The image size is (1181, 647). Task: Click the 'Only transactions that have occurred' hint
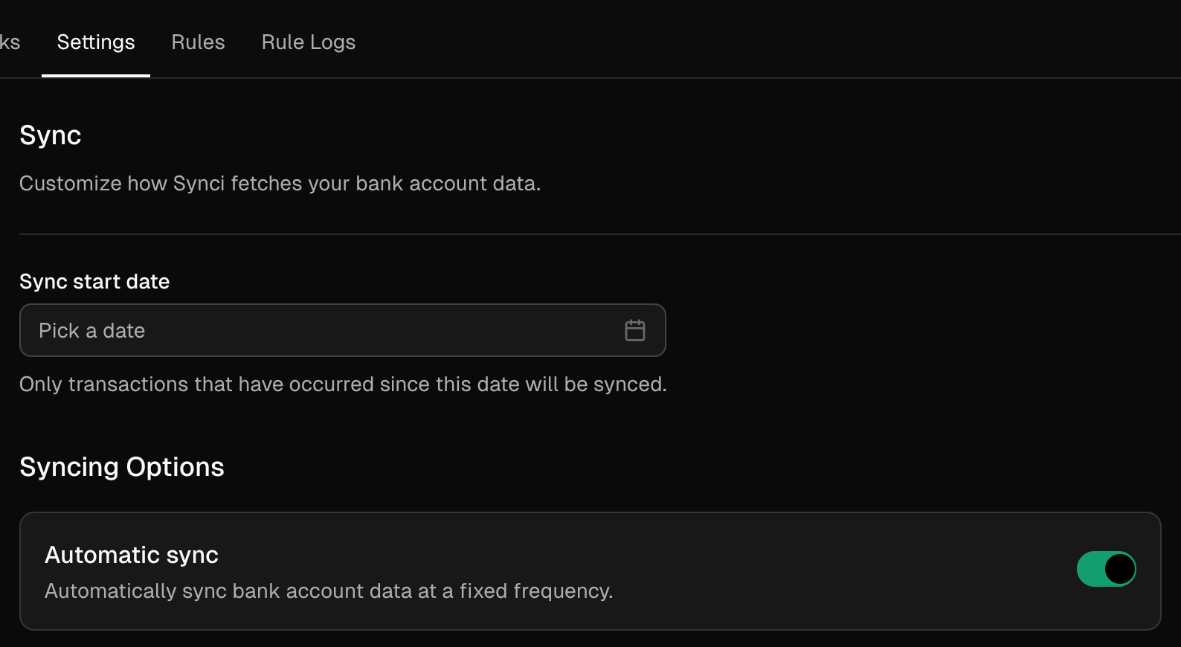343,384
